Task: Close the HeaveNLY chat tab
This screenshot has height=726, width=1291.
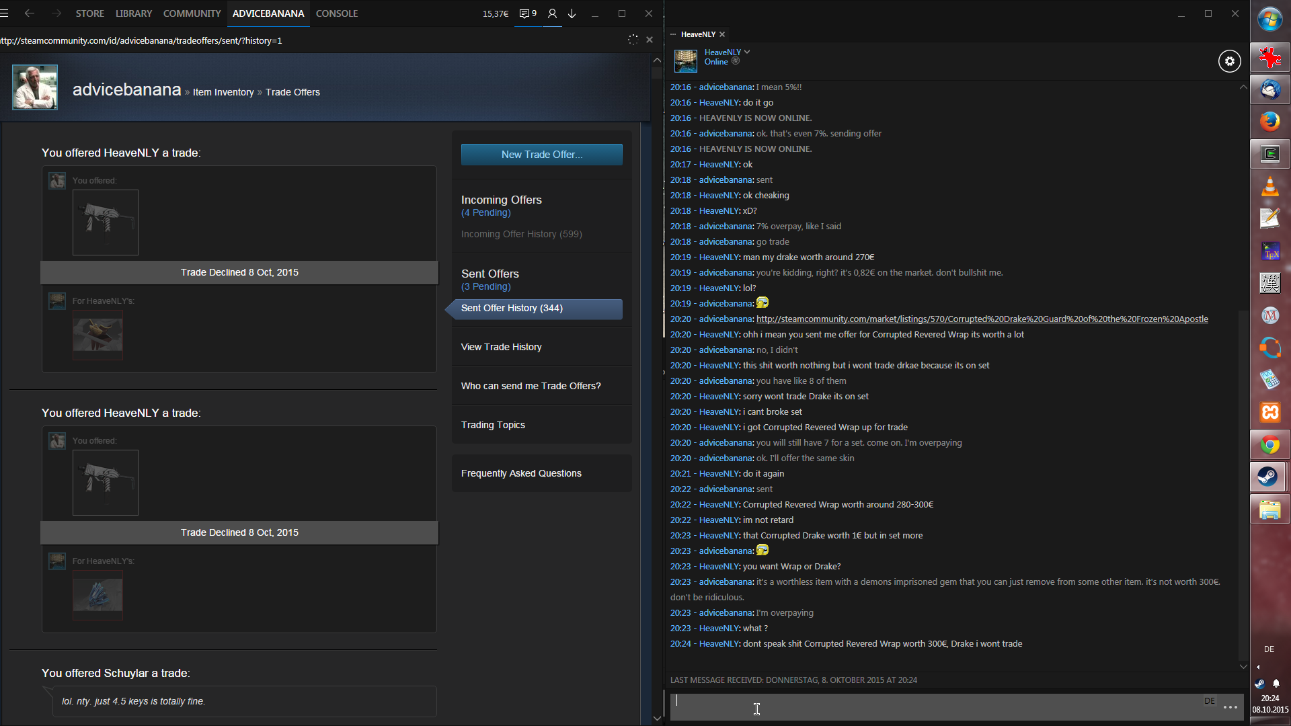Action: pyautogui.click(x=722, y=34)
